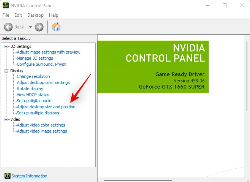Viewport: 250px width, 182px height.
Task: Click the Back arrow icon
Action: pos(8,27)
